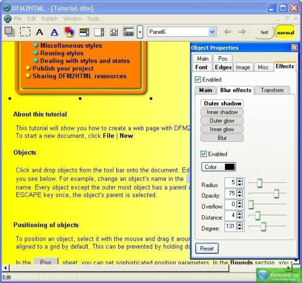
Task: Click the DFM2HTML logo in menu bar
Action: point(8,19)
